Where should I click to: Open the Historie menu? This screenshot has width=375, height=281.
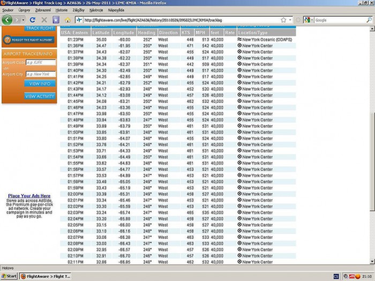pos(62,10)
